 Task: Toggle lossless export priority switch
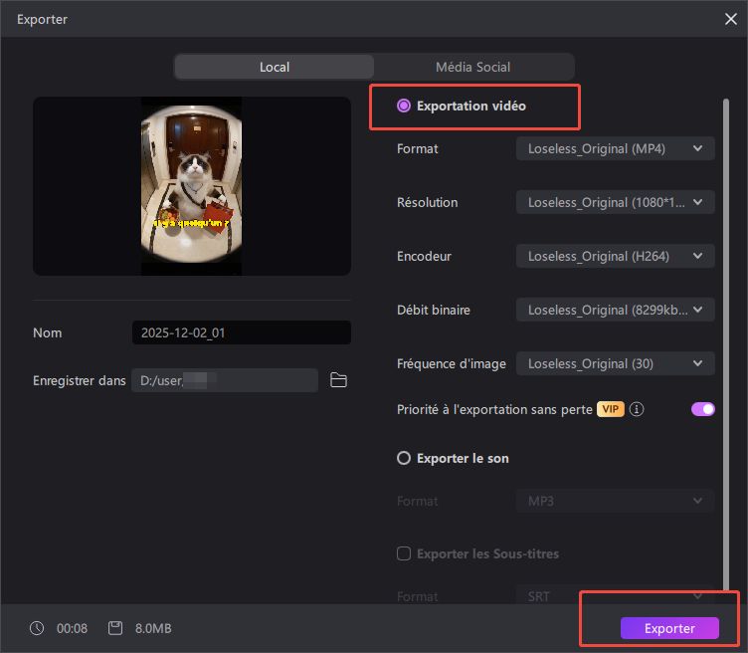702,409
